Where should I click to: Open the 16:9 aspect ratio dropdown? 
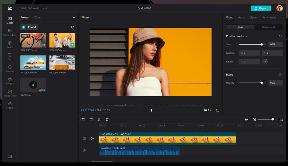point(207,110)
